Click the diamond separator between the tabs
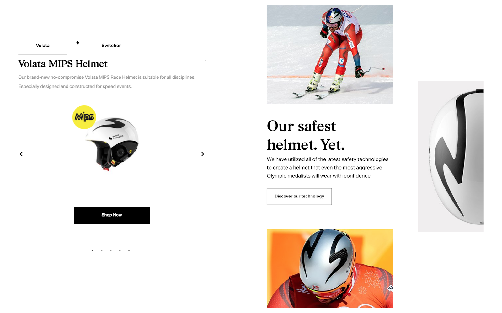This screenshot has height=313, width=502. pyautogui.click(x=77, y=43)
